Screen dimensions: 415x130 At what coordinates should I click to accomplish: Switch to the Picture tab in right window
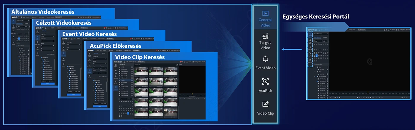click(x=325, y=37)
